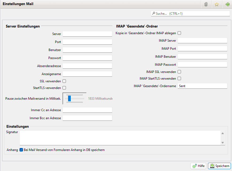This screenshot has height=171, width=232.
Task: Enable Kopie in 'Gesendete'-Ordner IMAP ablegen
Action: tap(179, 33)
